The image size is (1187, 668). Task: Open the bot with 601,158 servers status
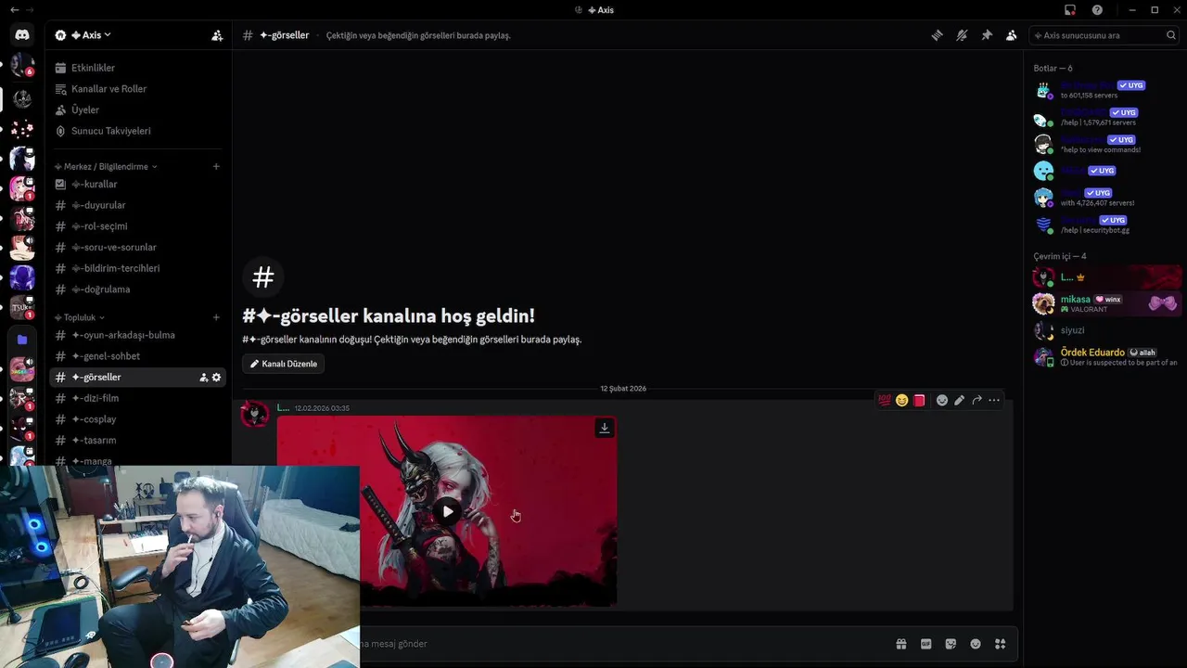pyautogui.click(x=1106, y=90)
